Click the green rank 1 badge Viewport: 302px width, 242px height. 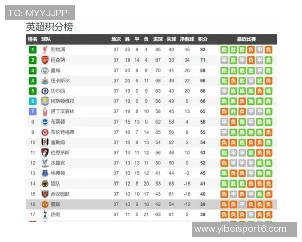33,50
